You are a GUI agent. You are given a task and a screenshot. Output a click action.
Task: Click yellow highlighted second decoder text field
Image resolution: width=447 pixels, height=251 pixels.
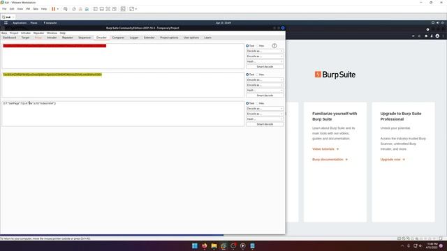point(123,85)
